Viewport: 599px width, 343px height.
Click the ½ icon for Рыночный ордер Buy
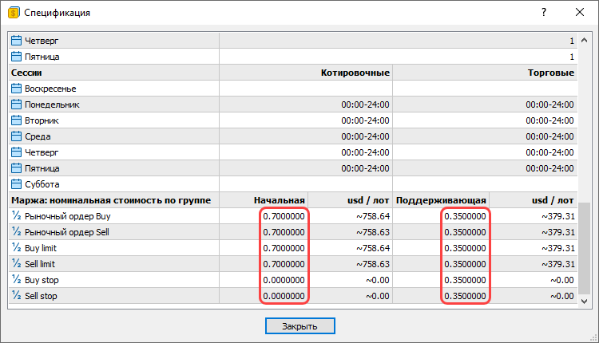click(17, 216)
